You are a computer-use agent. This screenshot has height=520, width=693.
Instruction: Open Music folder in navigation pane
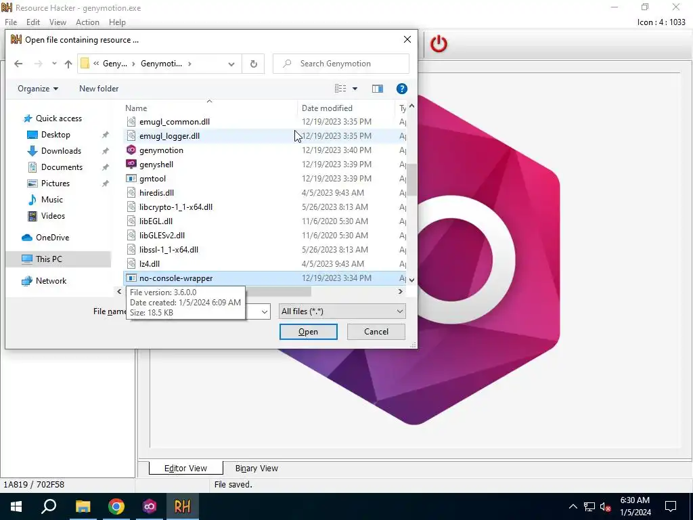coord(51,200)
